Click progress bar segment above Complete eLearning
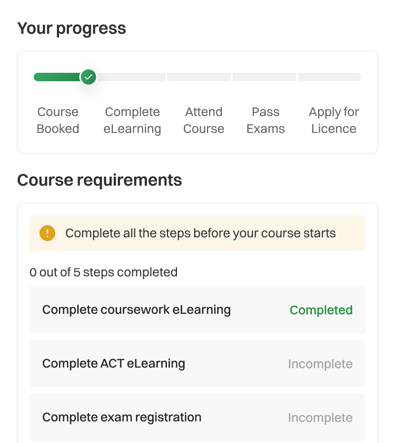This screenshot has height=443, width=395. (132, 77)
